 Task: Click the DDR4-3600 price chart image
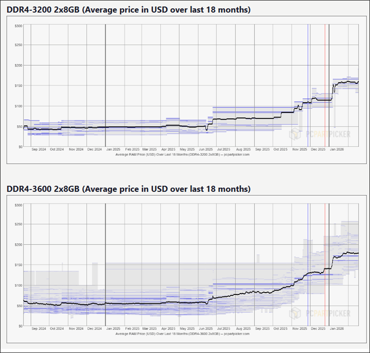point(188,269)
